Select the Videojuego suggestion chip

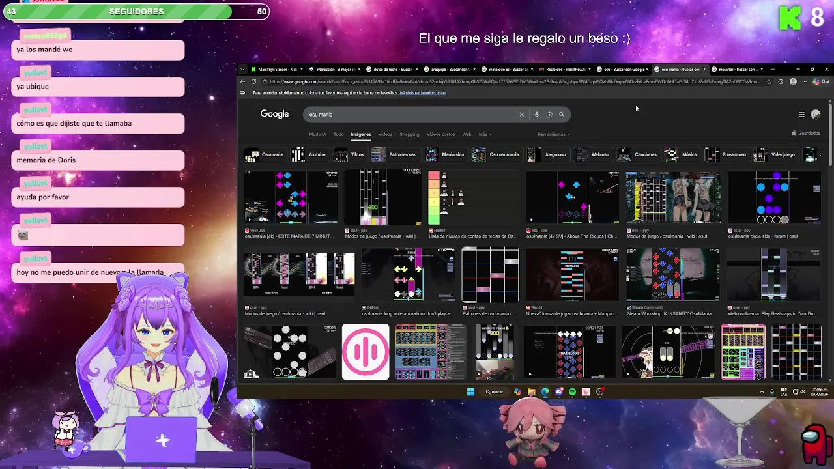775,154
